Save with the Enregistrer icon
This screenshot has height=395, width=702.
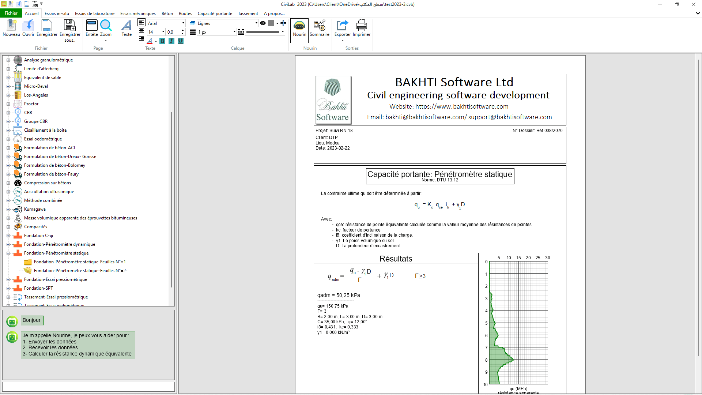[47, 29]
